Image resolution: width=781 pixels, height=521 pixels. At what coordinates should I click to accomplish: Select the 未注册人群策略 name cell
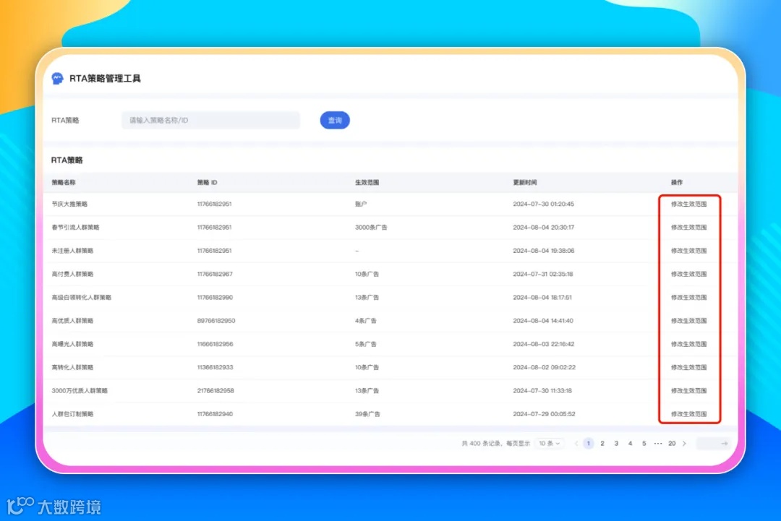click(72, 251)
